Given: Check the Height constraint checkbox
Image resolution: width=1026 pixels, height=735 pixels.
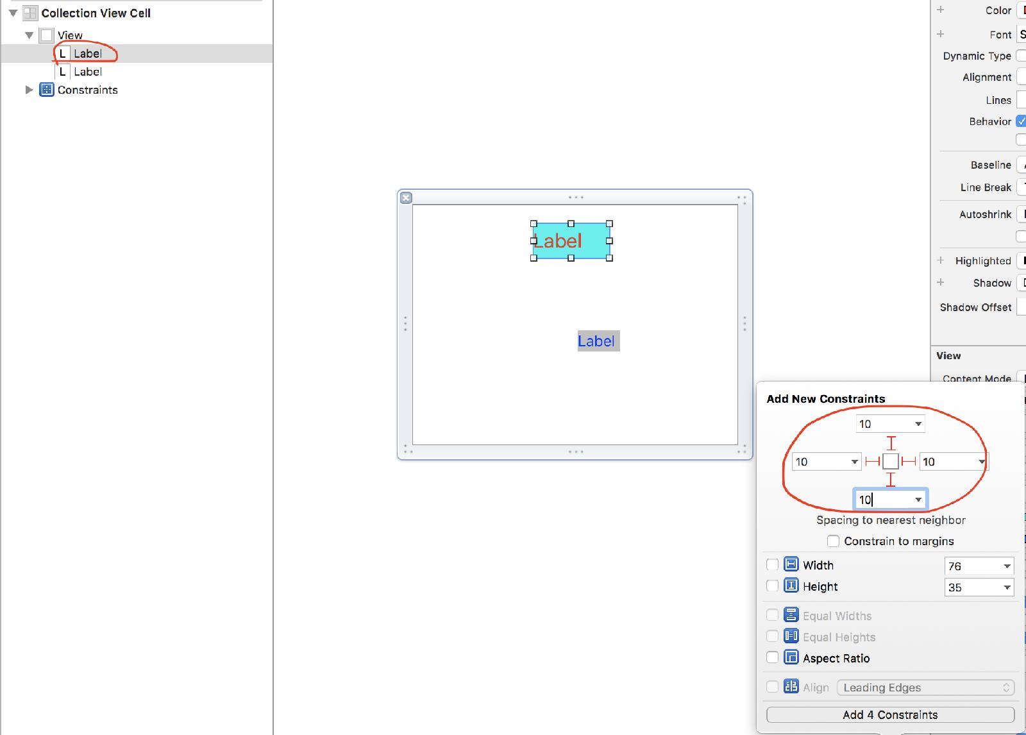Looking at the screenshot, I should [x=773, y=586].
